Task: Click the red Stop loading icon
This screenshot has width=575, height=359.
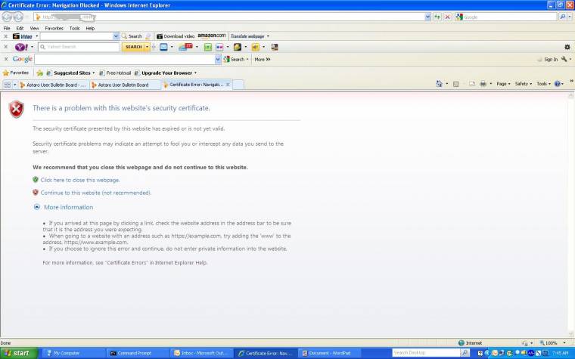Action: 447,17
